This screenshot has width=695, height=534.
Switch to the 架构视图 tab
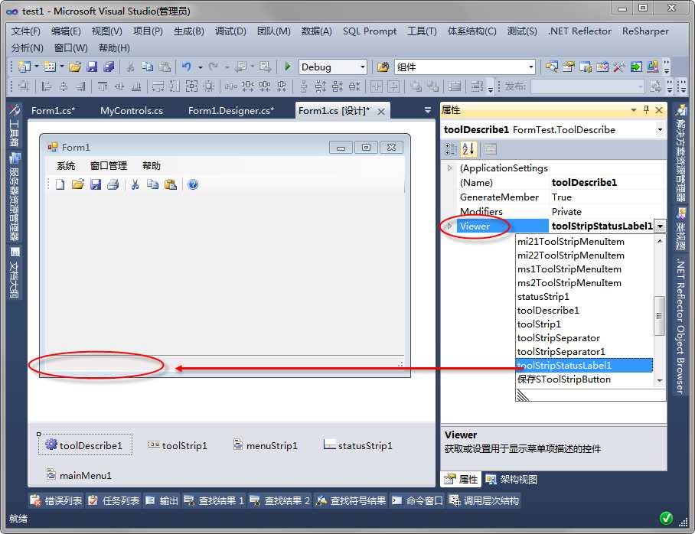511,480
